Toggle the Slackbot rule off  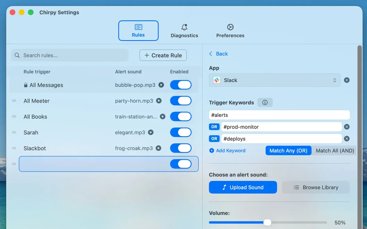(181, 148)
